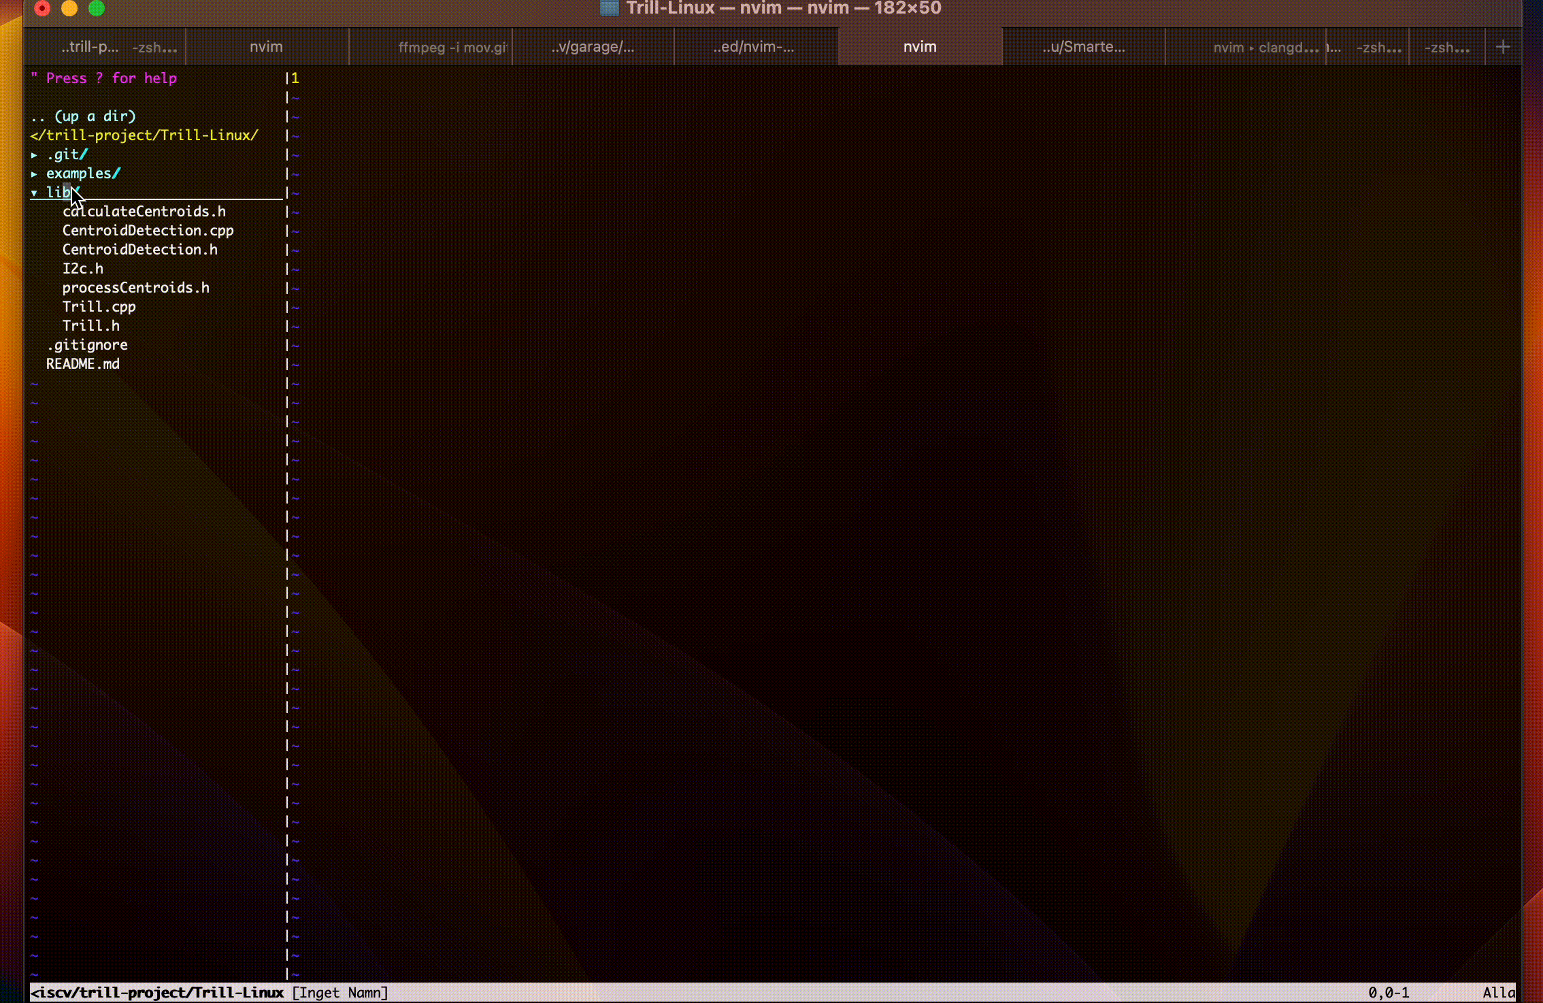Open the .gitignore file
The height and width of the screenshot is (1003, 1543).
click(x=86, y=345)
